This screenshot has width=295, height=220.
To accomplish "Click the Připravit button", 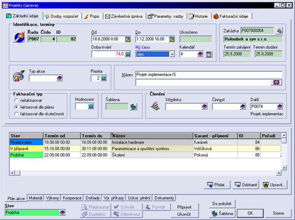I will pos(184,207).
